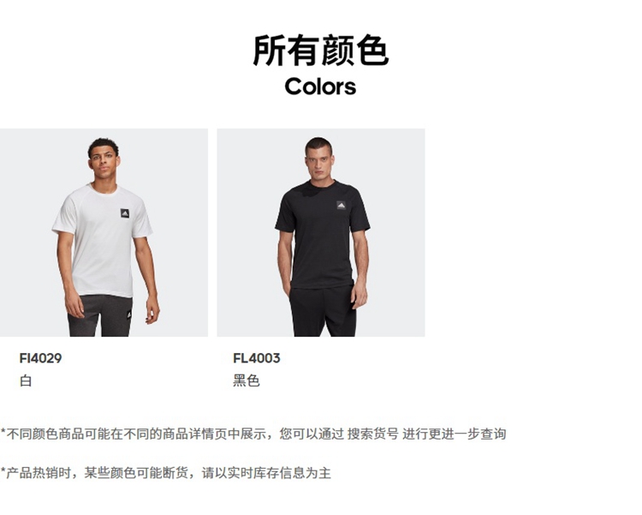Image resolution: width=642 pixels, height=515 pixels.
Task: Click the 实时库存信息 text
Action: coord(266,473)
